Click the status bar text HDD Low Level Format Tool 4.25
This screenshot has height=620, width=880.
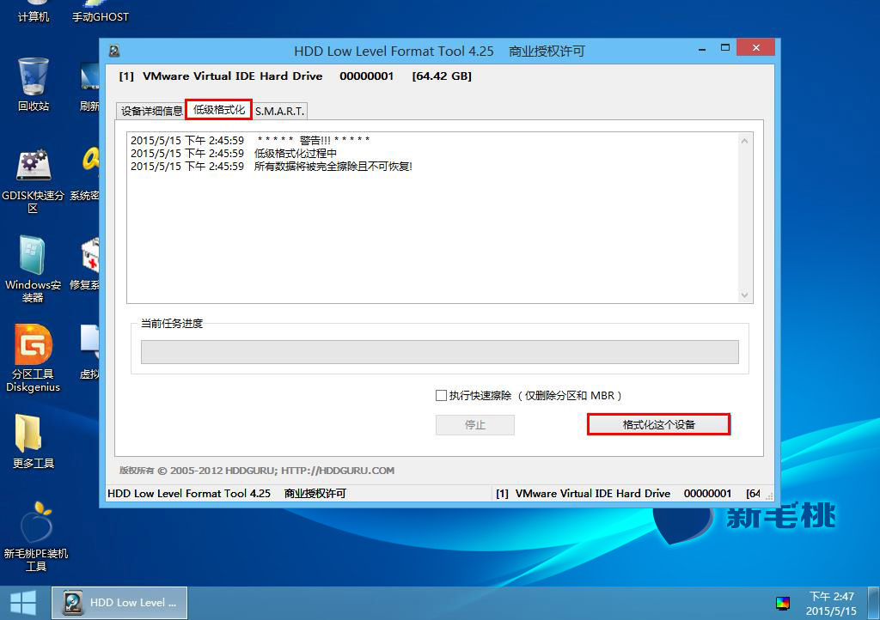(x=189, y=493)
